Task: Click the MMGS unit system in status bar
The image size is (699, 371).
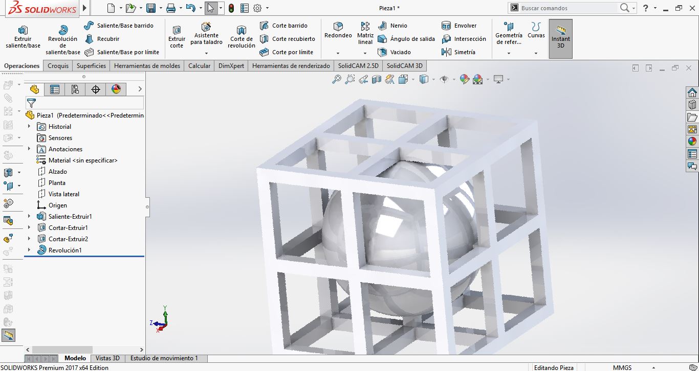Action: (622, 367)
